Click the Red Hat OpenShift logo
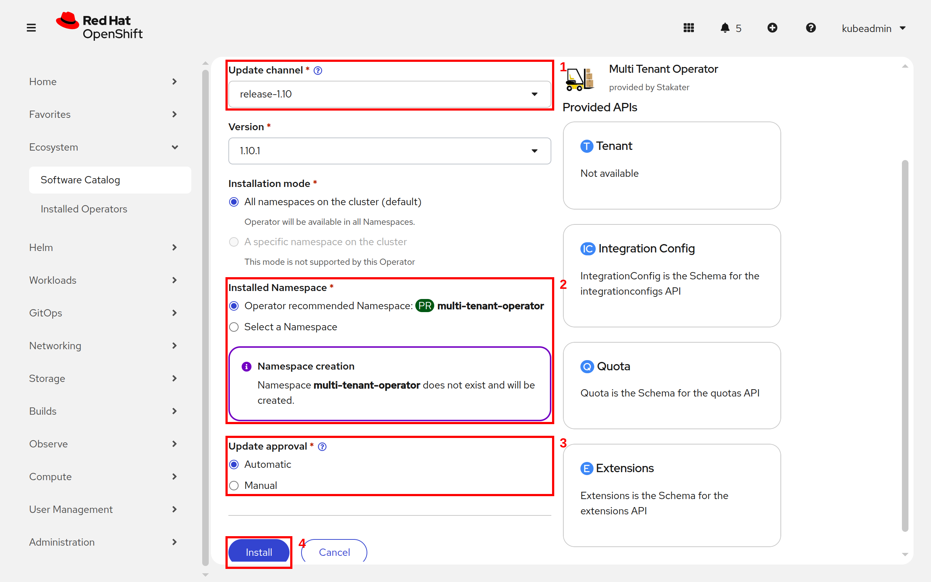This screenshot has height=582, width=931. (99, 26)
